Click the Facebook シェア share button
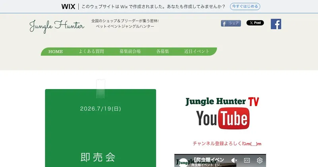 pyautogui.click(x=231, y=23)
